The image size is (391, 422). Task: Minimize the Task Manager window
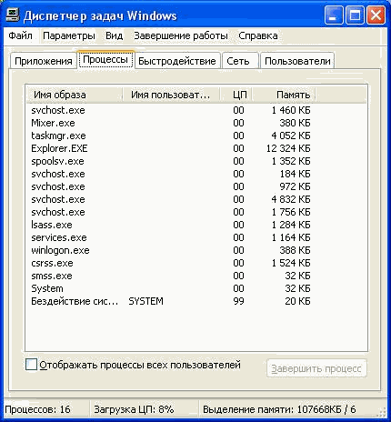[334, 15]
